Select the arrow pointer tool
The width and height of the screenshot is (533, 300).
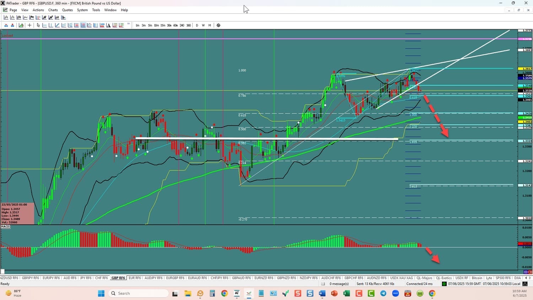(x=38, y=25)
